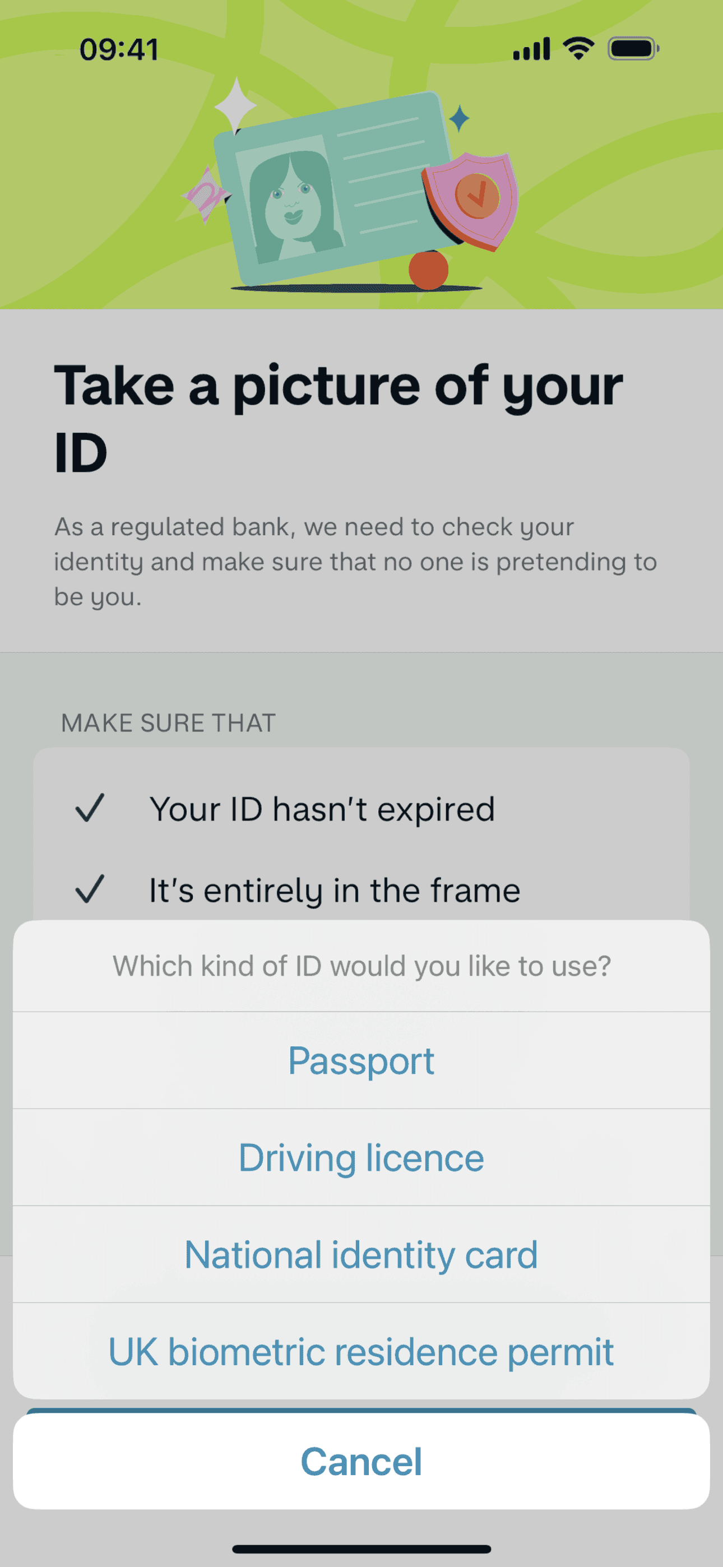Expand the 'MAKE SURE THAT' checklist section
Viewport: 723px width, 1567px height.
[x=169, y=722]
